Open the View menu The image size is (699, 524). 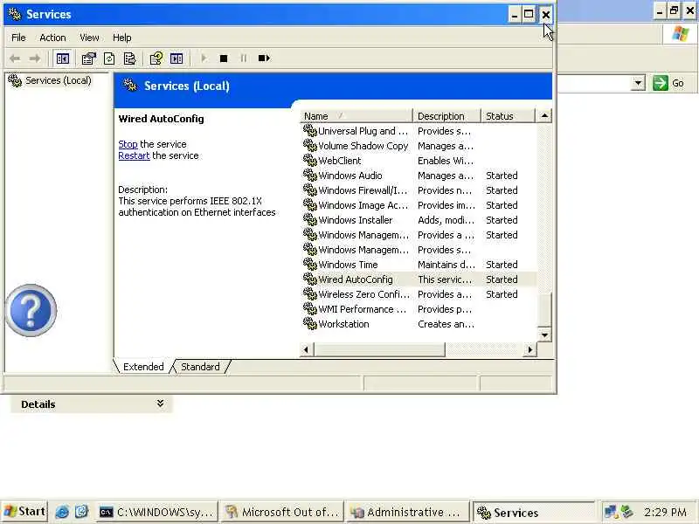tap(89, 38)
